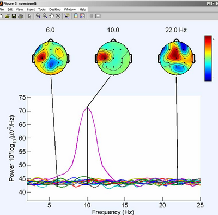Save figure with floppy disk icon
This screenshot has height=215, width=218.
[x=14, y=16]
